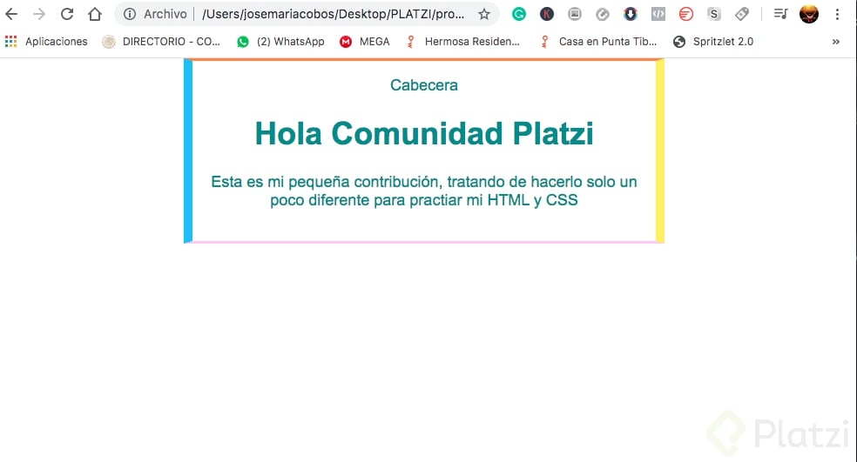Open the S letter extension
The image size is (857, 462).
(714, 14)
